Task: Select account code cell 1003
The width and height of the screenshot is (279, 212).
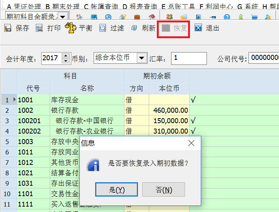Action: tap(33, 142)
